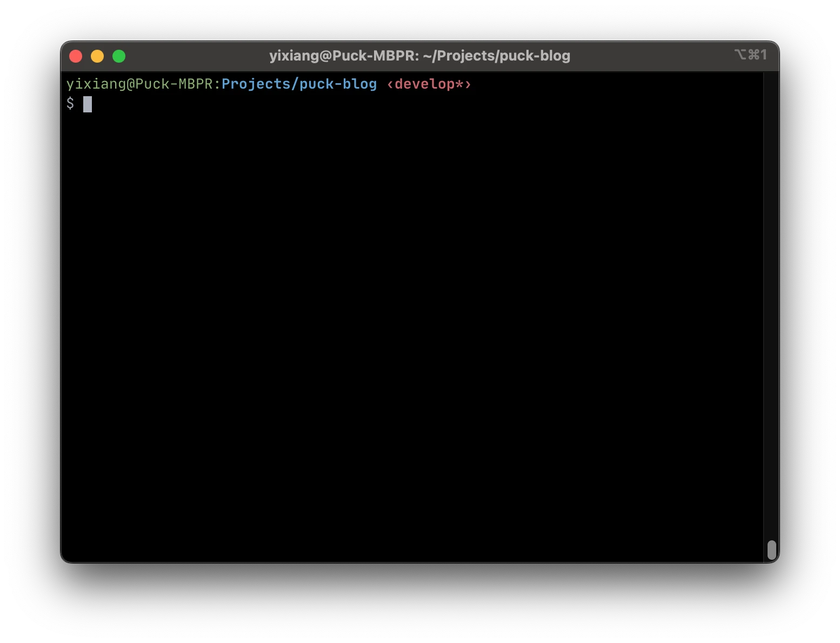The image size is (840, 643).
Task: Click the ⌥⌘1 shortcut indicator
Action: [x=751, y=55]
